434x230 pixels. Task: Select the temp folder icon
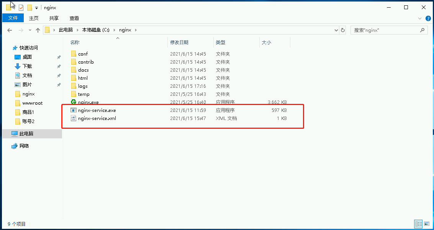[74, 94]
